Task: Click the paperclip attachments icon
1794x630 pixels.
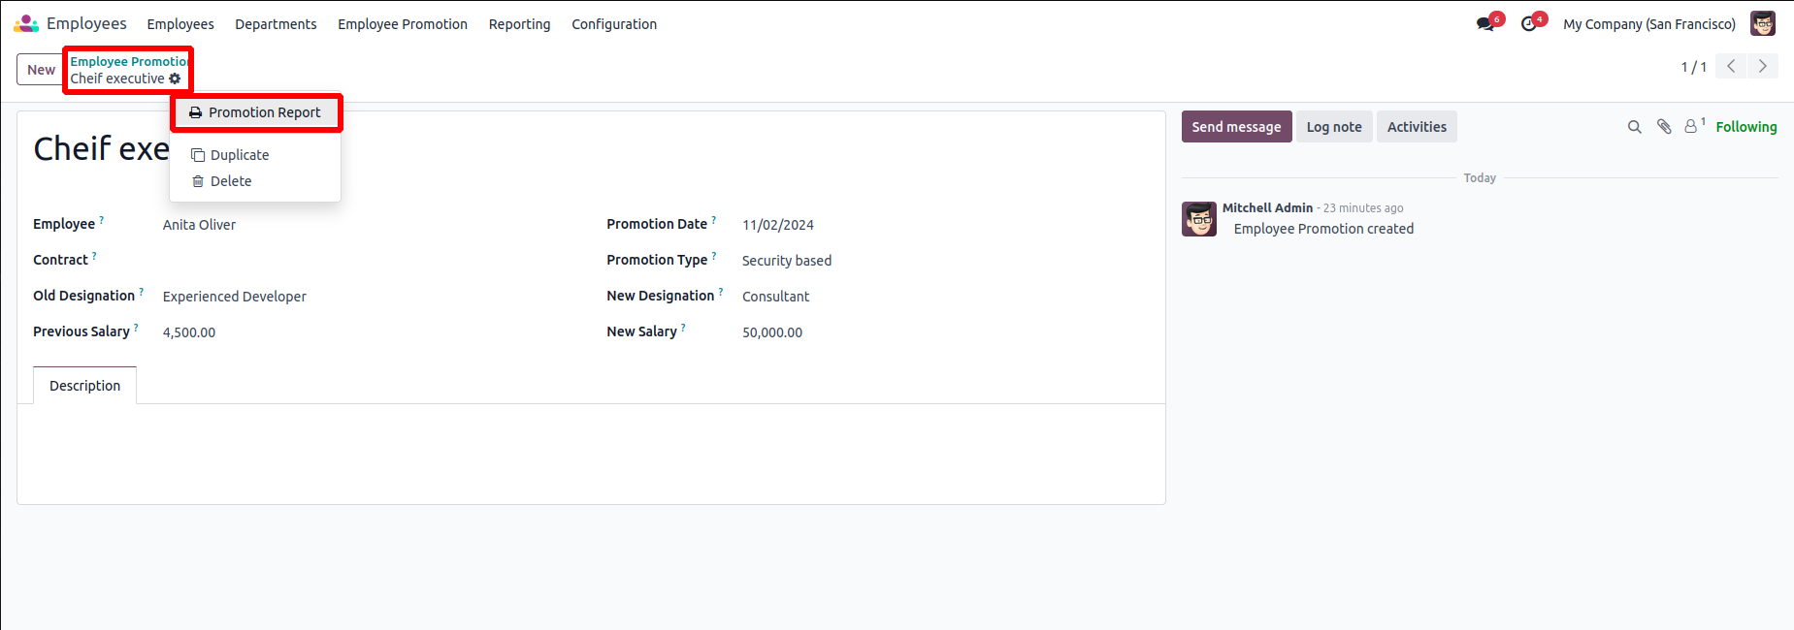Action: (1664, 127)
